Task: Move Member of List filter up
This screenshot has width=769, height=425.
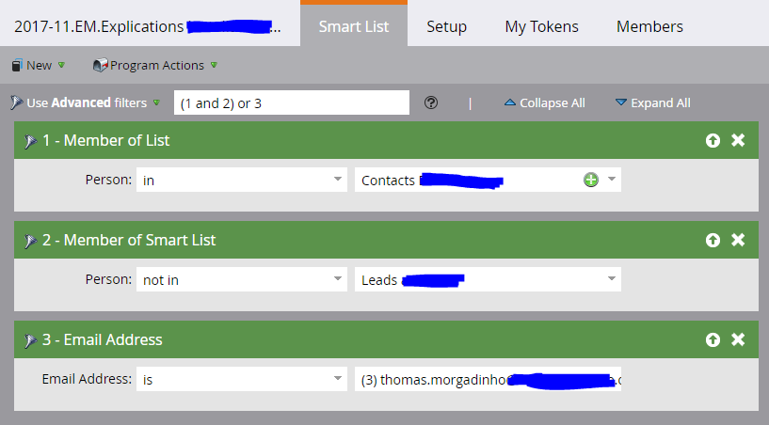Action: [713, 141]
